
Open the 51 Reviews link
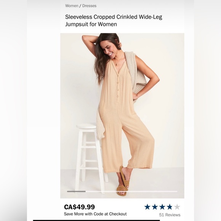[170, 215]
